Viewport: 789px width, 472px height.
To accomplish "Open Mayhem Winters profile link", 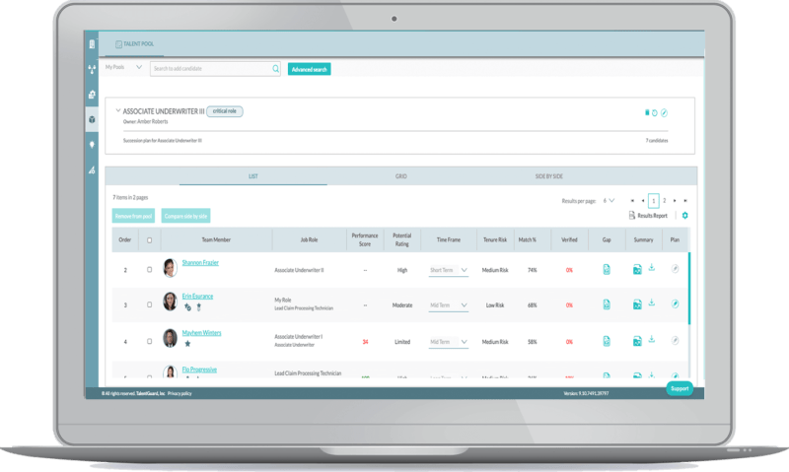I will (x=201, y=333).
